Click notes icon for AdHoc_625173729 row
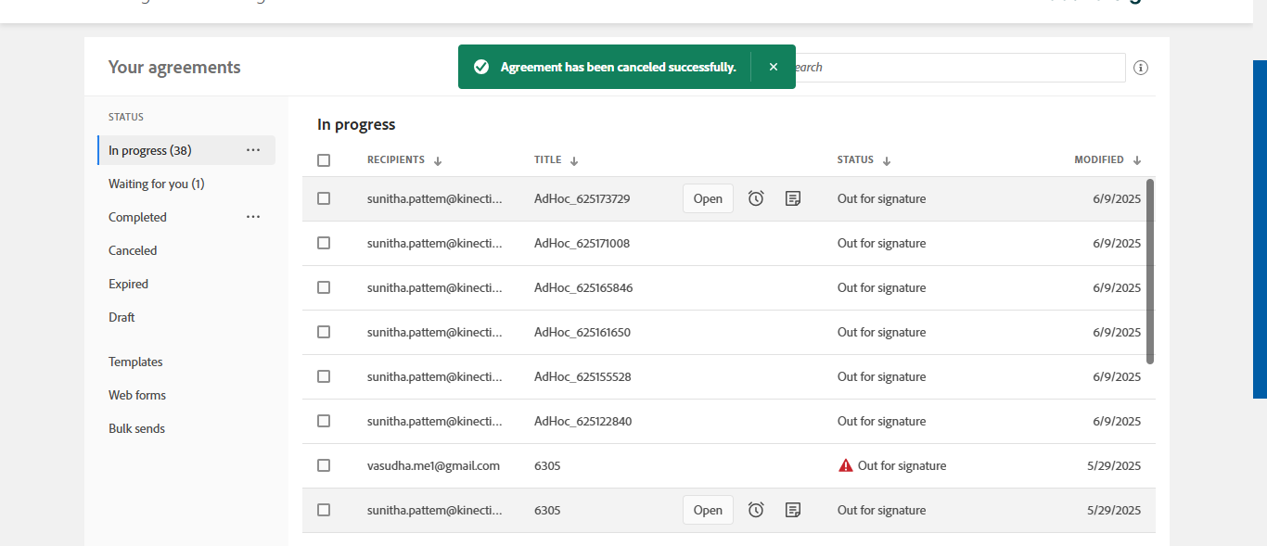The width and height of the screenshot is (1267, 546). [x=793, y=198]
